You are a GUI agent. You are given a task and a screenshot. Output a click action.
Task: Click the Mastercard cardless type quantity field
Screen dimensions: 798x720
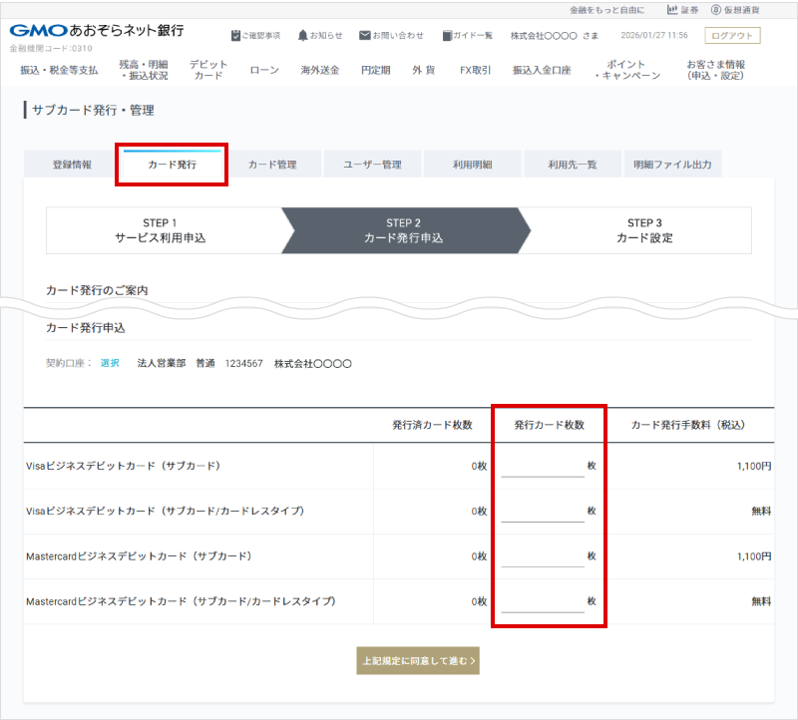[x=543, y=602]
